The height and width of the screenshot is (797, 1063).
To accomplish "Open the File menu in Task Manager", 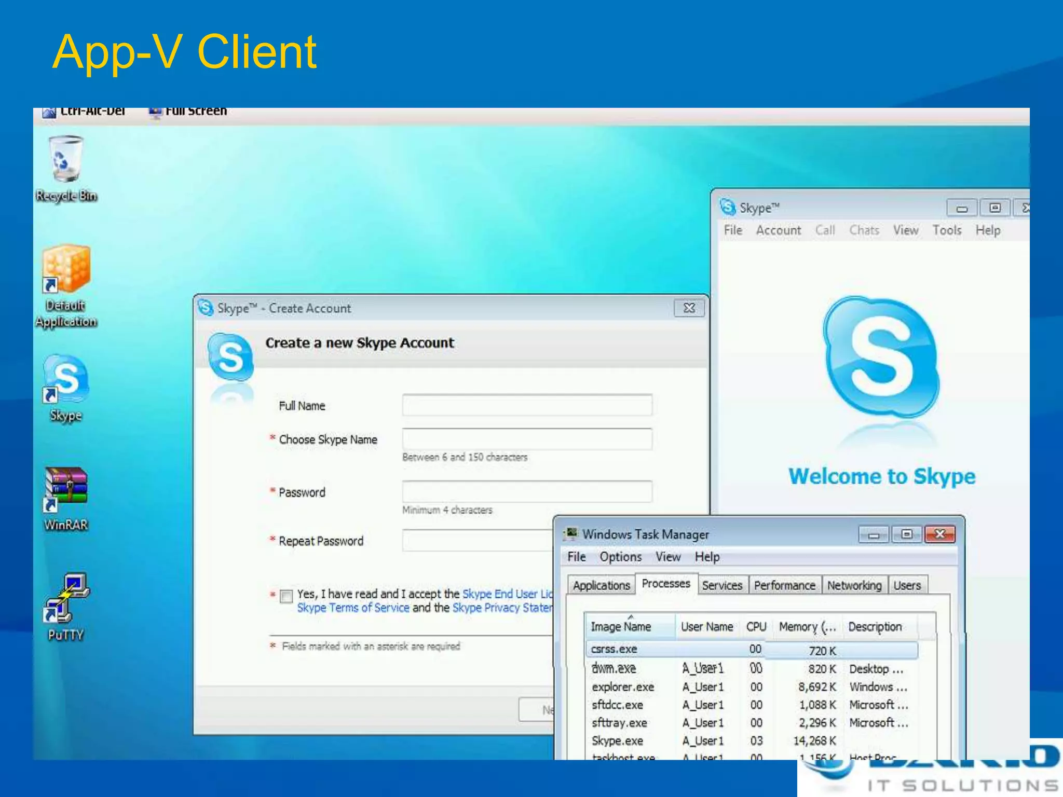I will point(576,557).
